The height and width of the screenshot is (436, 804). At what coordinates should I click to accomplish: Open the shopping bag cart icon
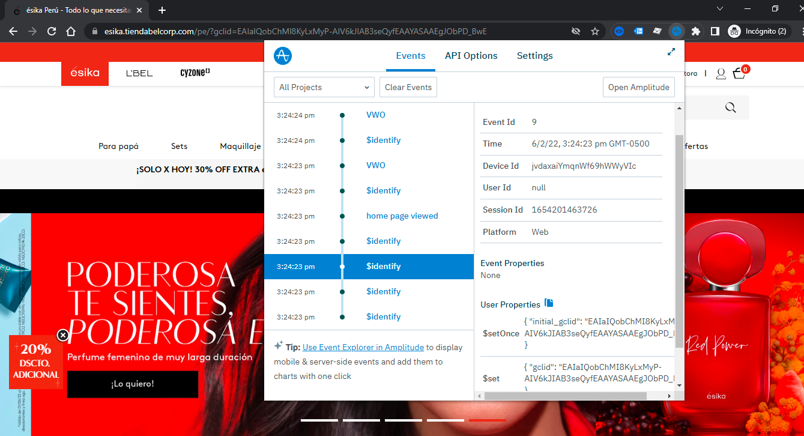click(740, 73)
